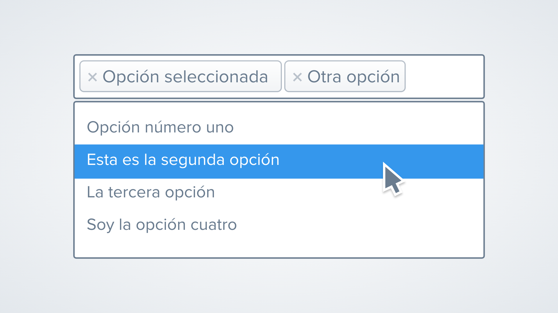Remove the "Opción seleccionada" tag with its ×
558x313 pixels.
click(92, 77)
